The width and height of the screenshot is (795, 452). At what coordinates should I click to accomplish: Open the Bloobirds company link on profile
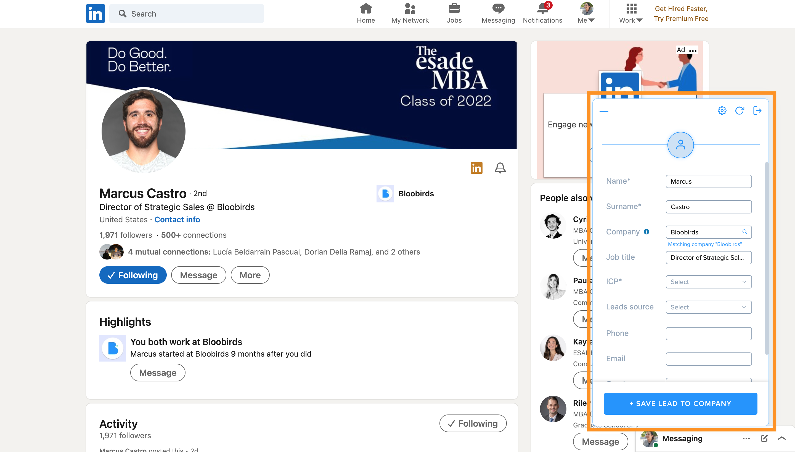(x=405, y=193)
